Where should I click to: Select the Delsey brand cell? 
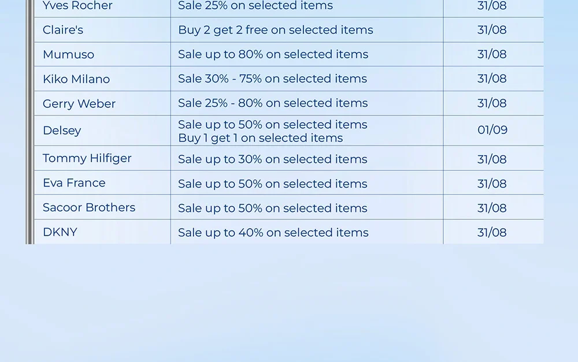point(62,130)
